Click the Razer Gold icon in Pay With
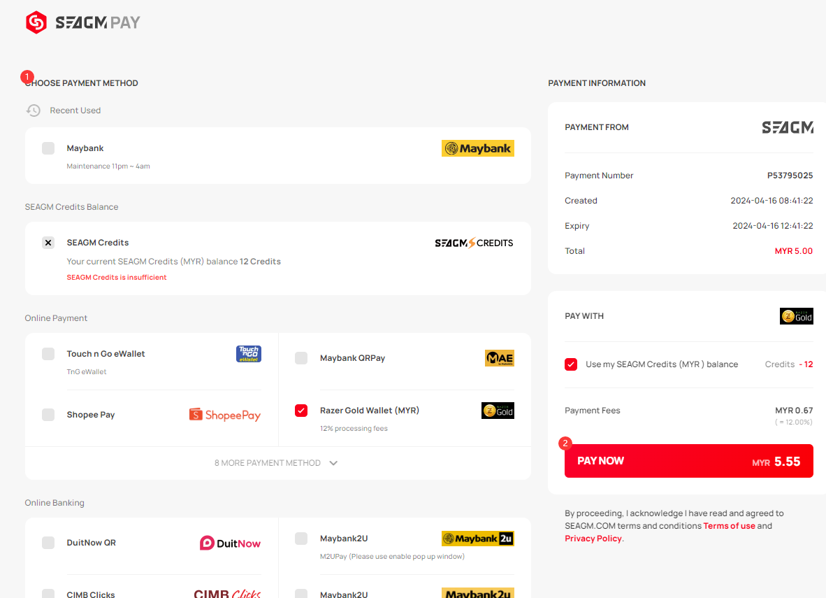826x598 pixels. coord(796,316)
